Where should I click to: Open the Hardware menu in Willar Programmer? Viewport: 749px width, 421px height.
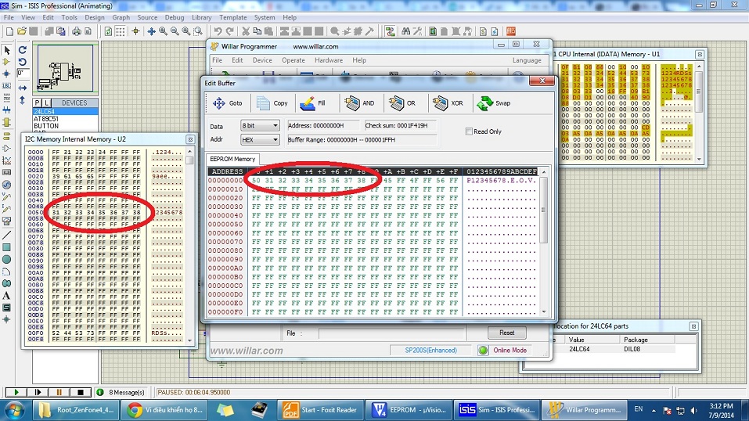pos(329,61)
